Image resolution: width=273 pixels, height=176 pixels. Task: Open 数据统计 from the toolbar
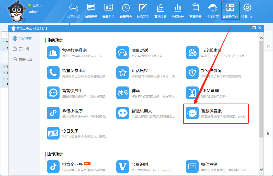pos(178,11)
